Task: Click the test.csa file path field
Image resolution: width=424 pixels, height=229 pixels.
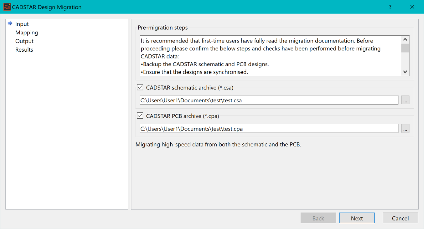Action: (x=269, y=100)
